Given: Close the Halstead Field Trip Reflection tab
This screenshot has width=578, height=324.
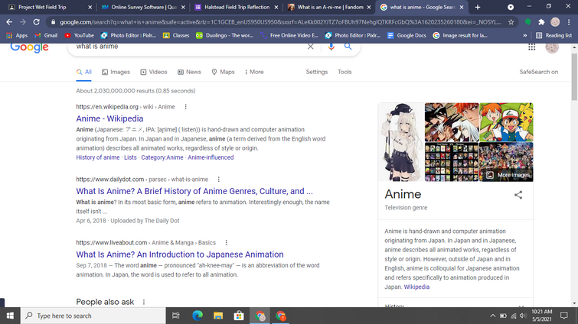Looking at the screenshot, I should point(276,7).
